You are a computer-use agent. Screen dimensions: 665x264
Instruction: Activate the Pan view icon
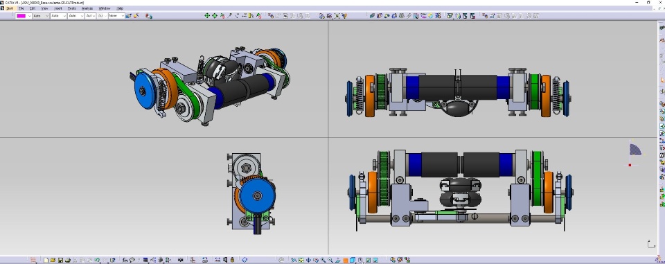pyautogui.click(x=308, y=260)
